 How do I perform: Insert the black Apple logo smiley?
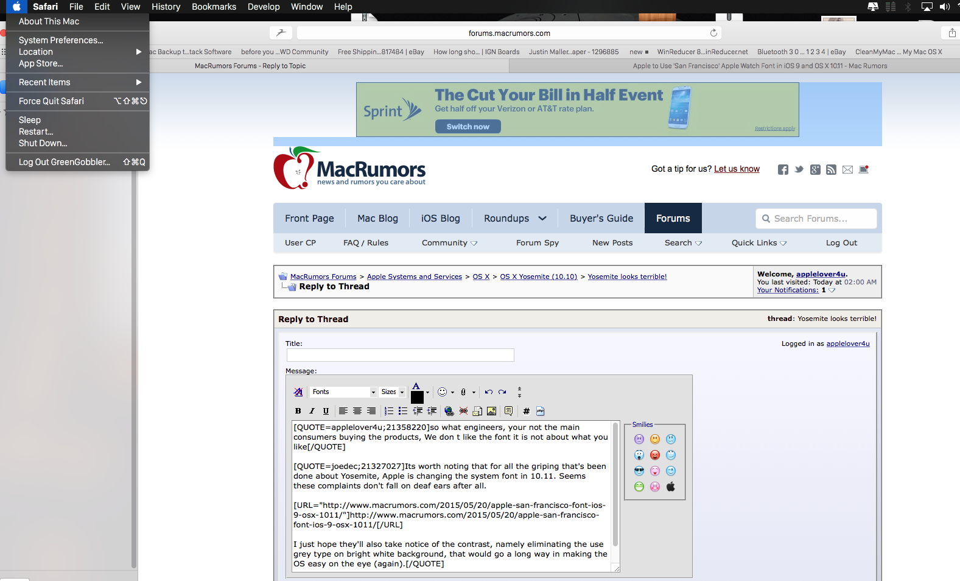(x=671, y=487)
